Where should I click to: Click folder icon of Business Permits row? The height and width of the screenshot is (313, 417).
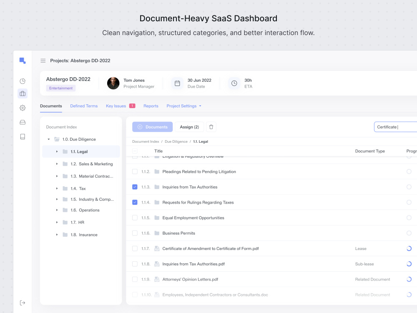click(x=157, y=233)
